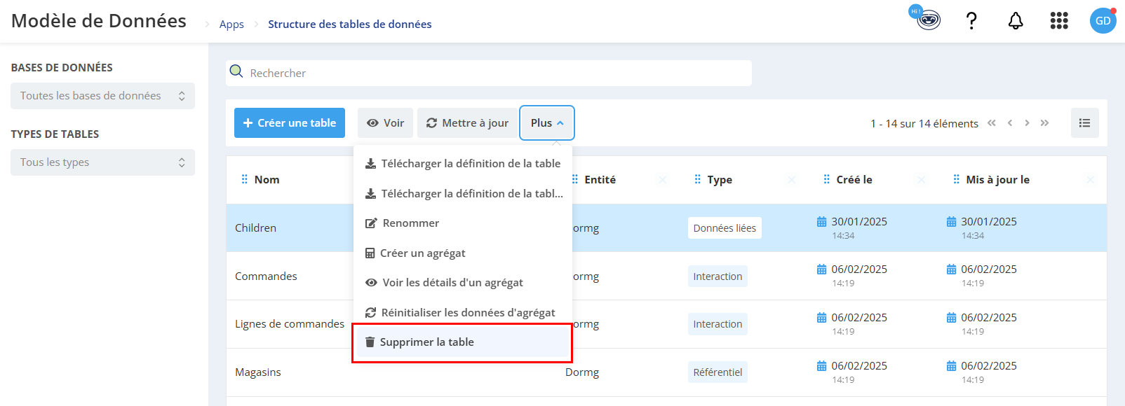Viewport: 1125px width, 406px height.
Task: Go to first page double chevron
Action: [992, 123]
